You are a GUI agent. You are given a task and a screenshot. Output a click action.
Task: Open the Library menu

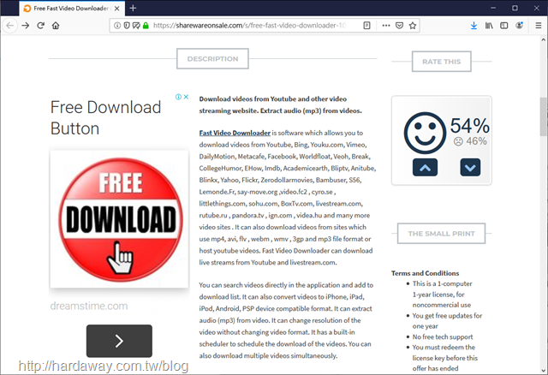[489, 26]
